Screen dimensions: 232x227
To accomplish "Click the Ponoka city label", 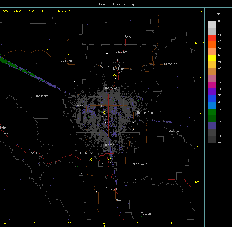I will coord(129,37).
